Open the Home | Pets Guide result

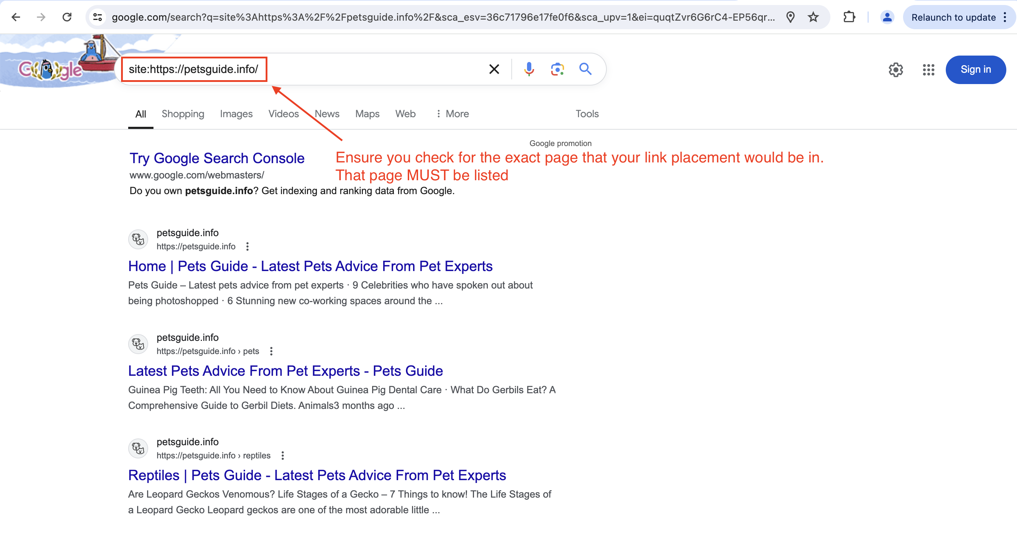(x=310, y=266)
